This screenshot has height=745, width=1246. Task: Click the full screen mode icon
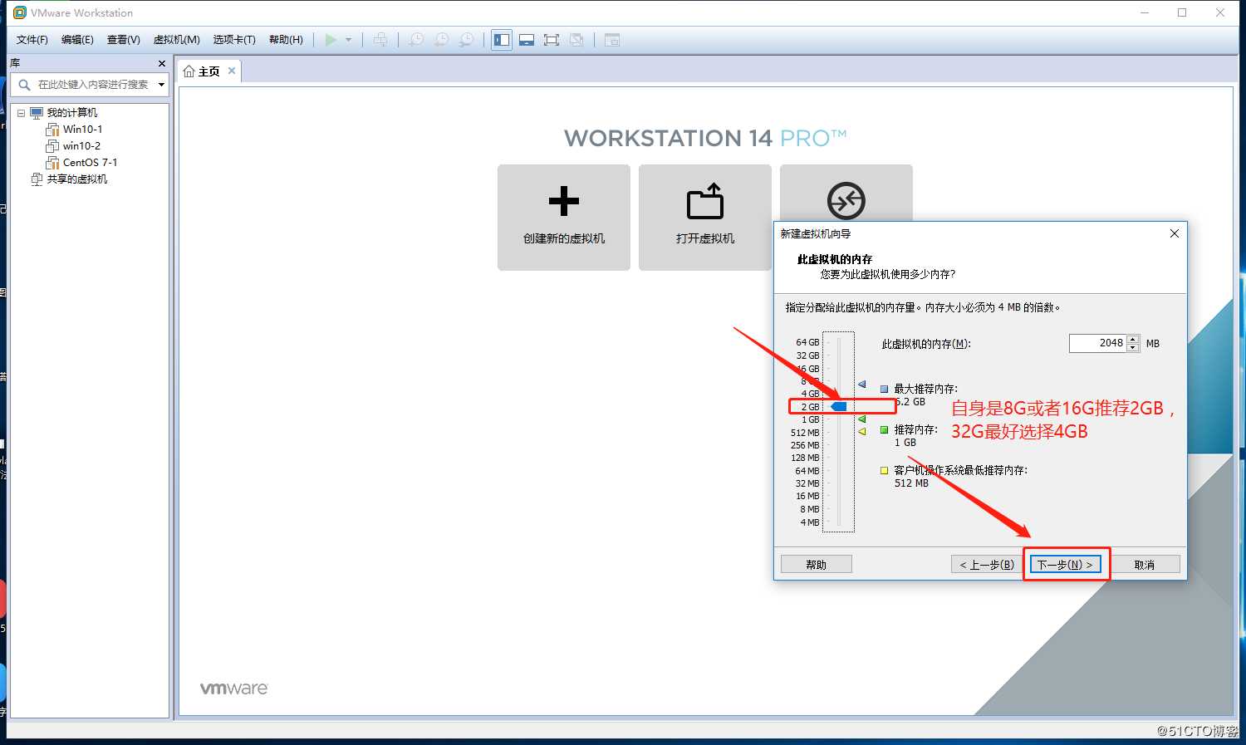coord(551,40)
